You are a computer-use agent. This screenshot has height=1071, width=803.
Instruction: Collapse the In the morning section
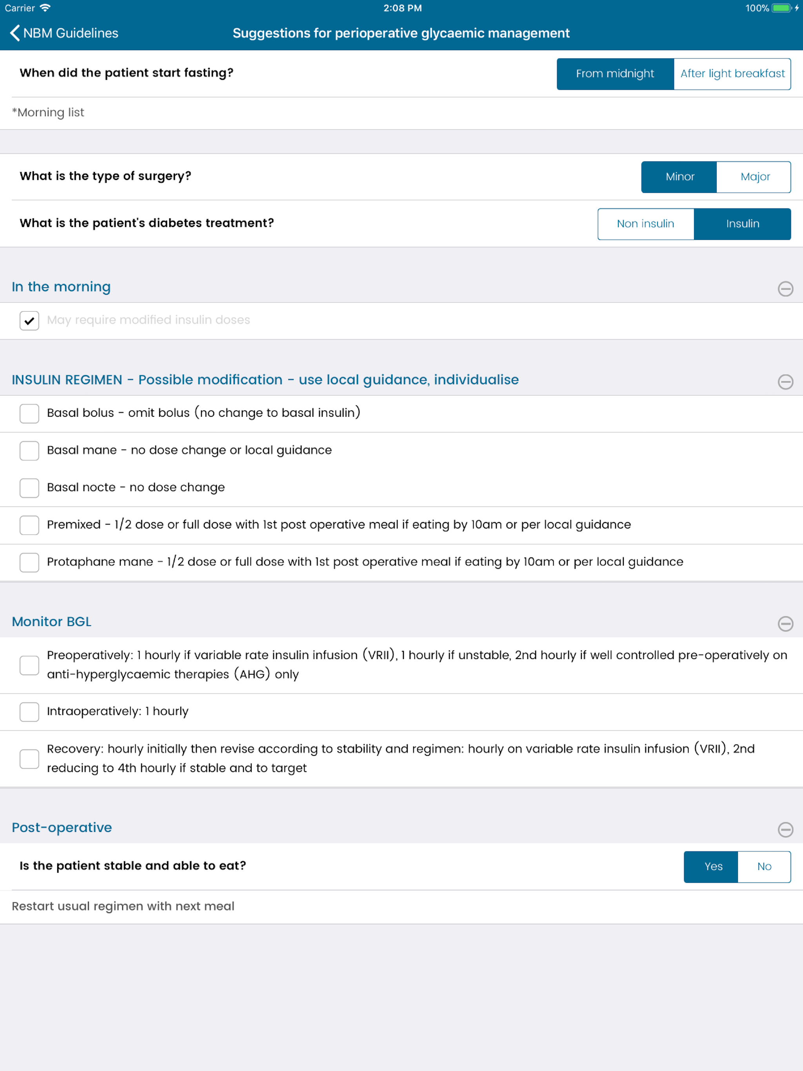click(785, 289)
